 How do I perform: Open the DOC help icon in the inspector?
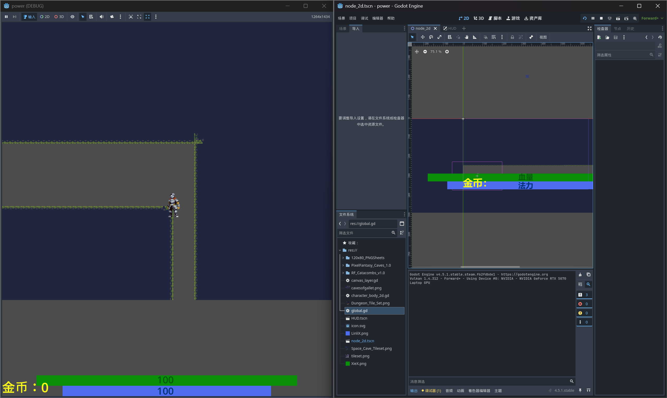[x=660, y=46]
